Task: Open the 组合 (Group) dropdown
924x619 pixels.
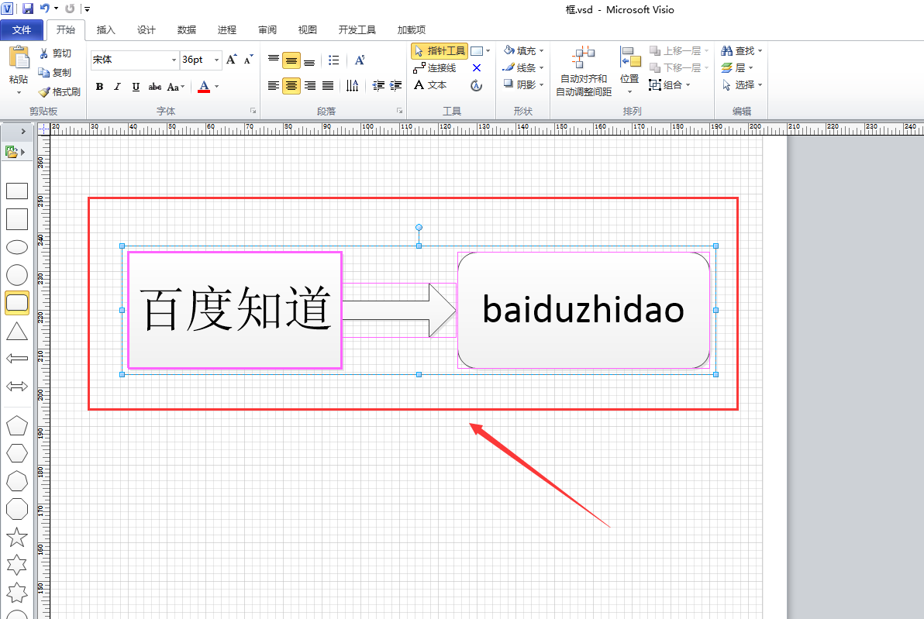Action: tap(669, 85)
